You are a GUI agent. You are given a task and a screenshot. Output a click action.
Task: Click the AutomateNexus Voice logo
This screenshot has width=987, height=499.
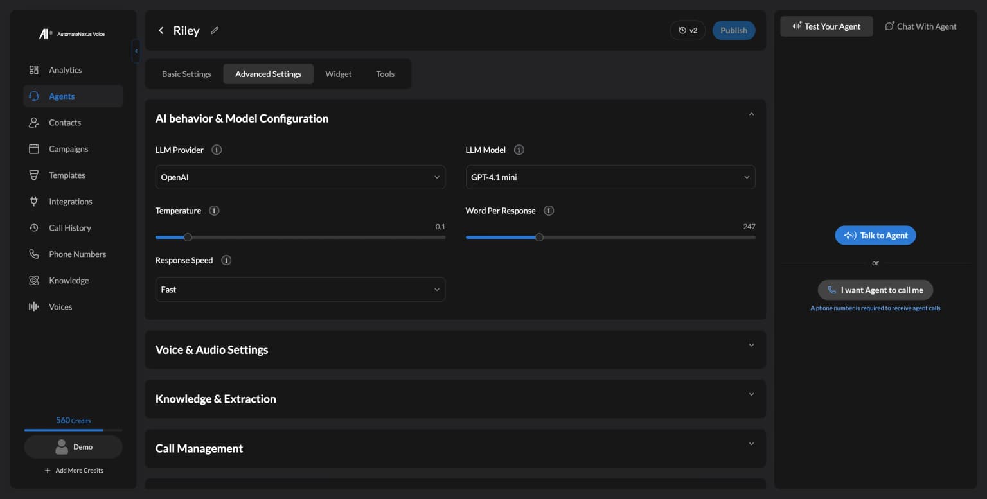[72, 34]
